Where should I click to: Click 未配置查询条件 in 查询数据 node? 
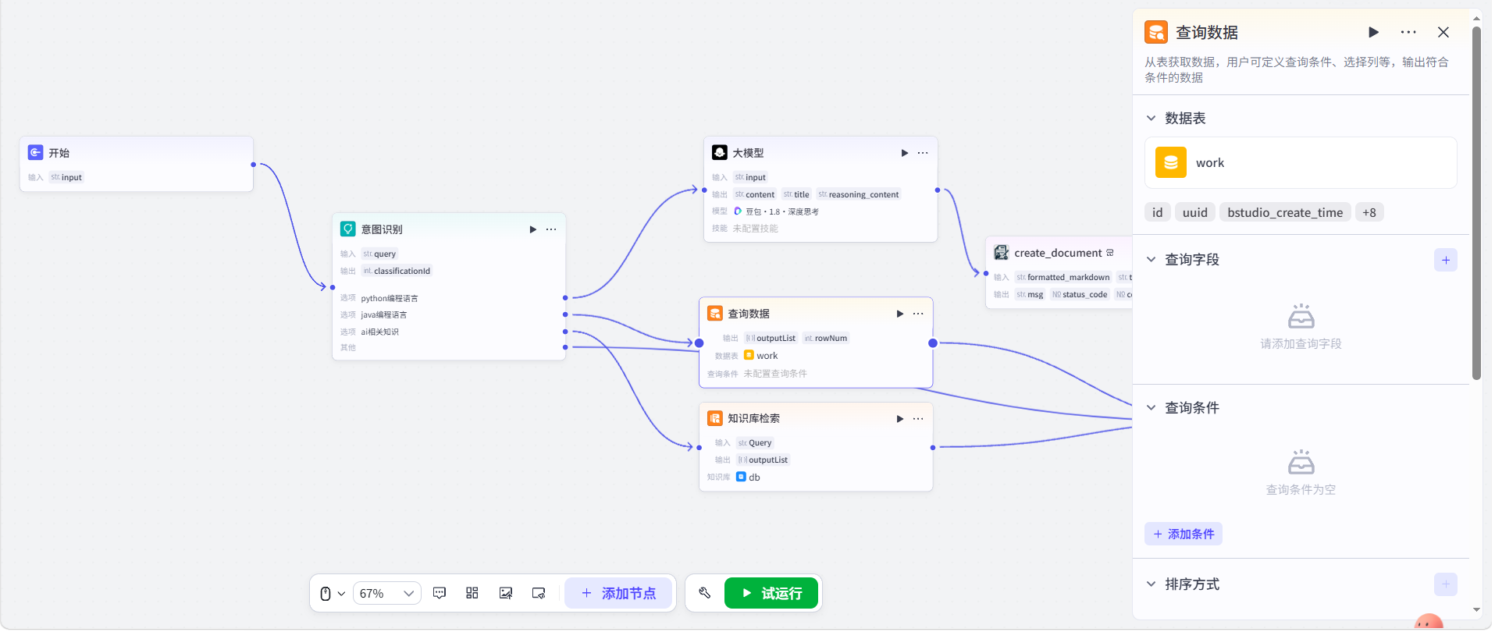775,374
